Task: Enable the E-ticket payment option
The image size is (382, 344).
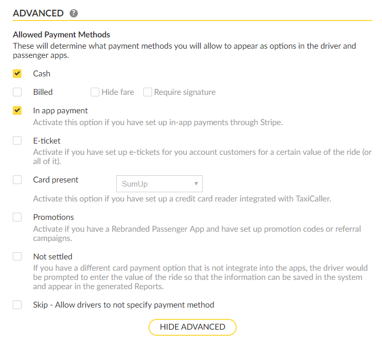Action: (x=17, y=140)
